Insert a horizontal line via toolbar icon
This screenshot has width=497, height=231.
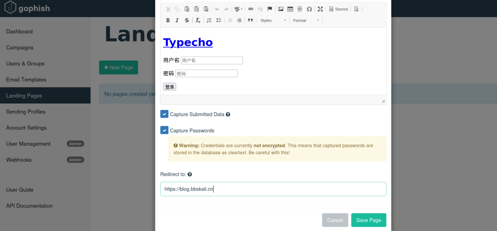point(300,9)
